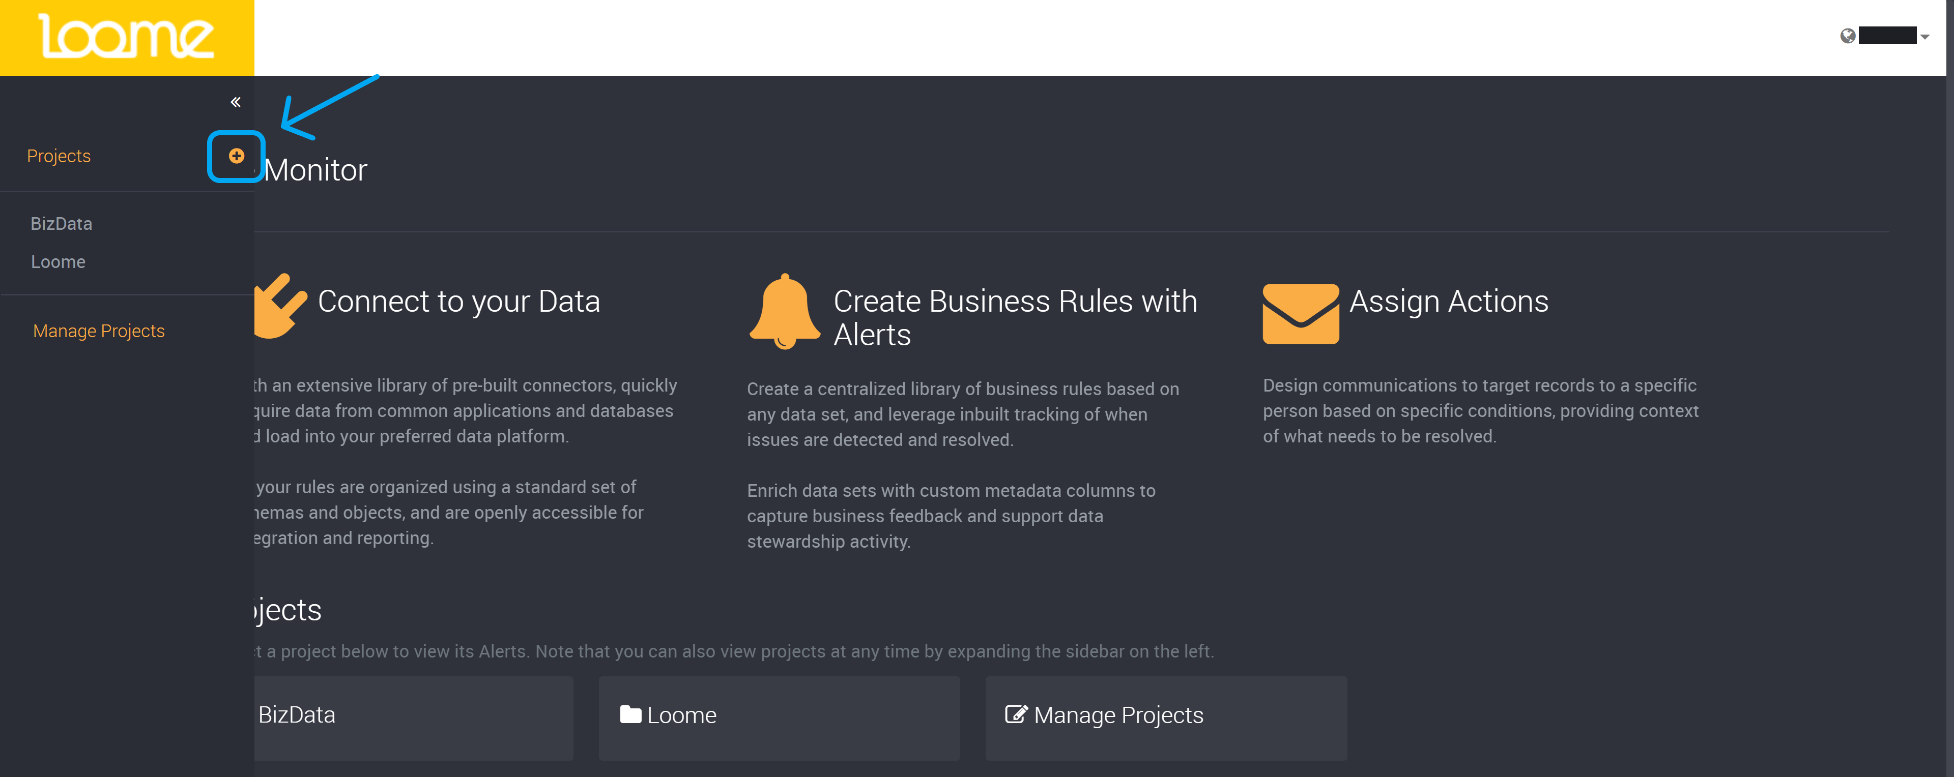Viewport: 1954px width, 777px height.
Task: Click the bell Alerts icon
Action: click(x=785, y=311)
